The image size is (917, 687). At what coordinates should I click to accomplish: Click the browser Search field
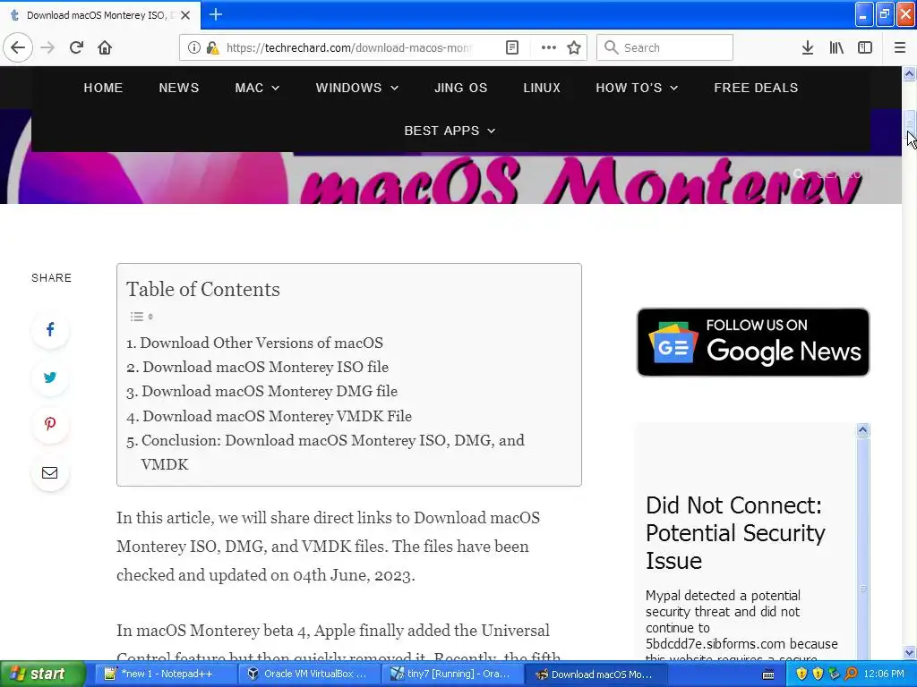point(664,47)
